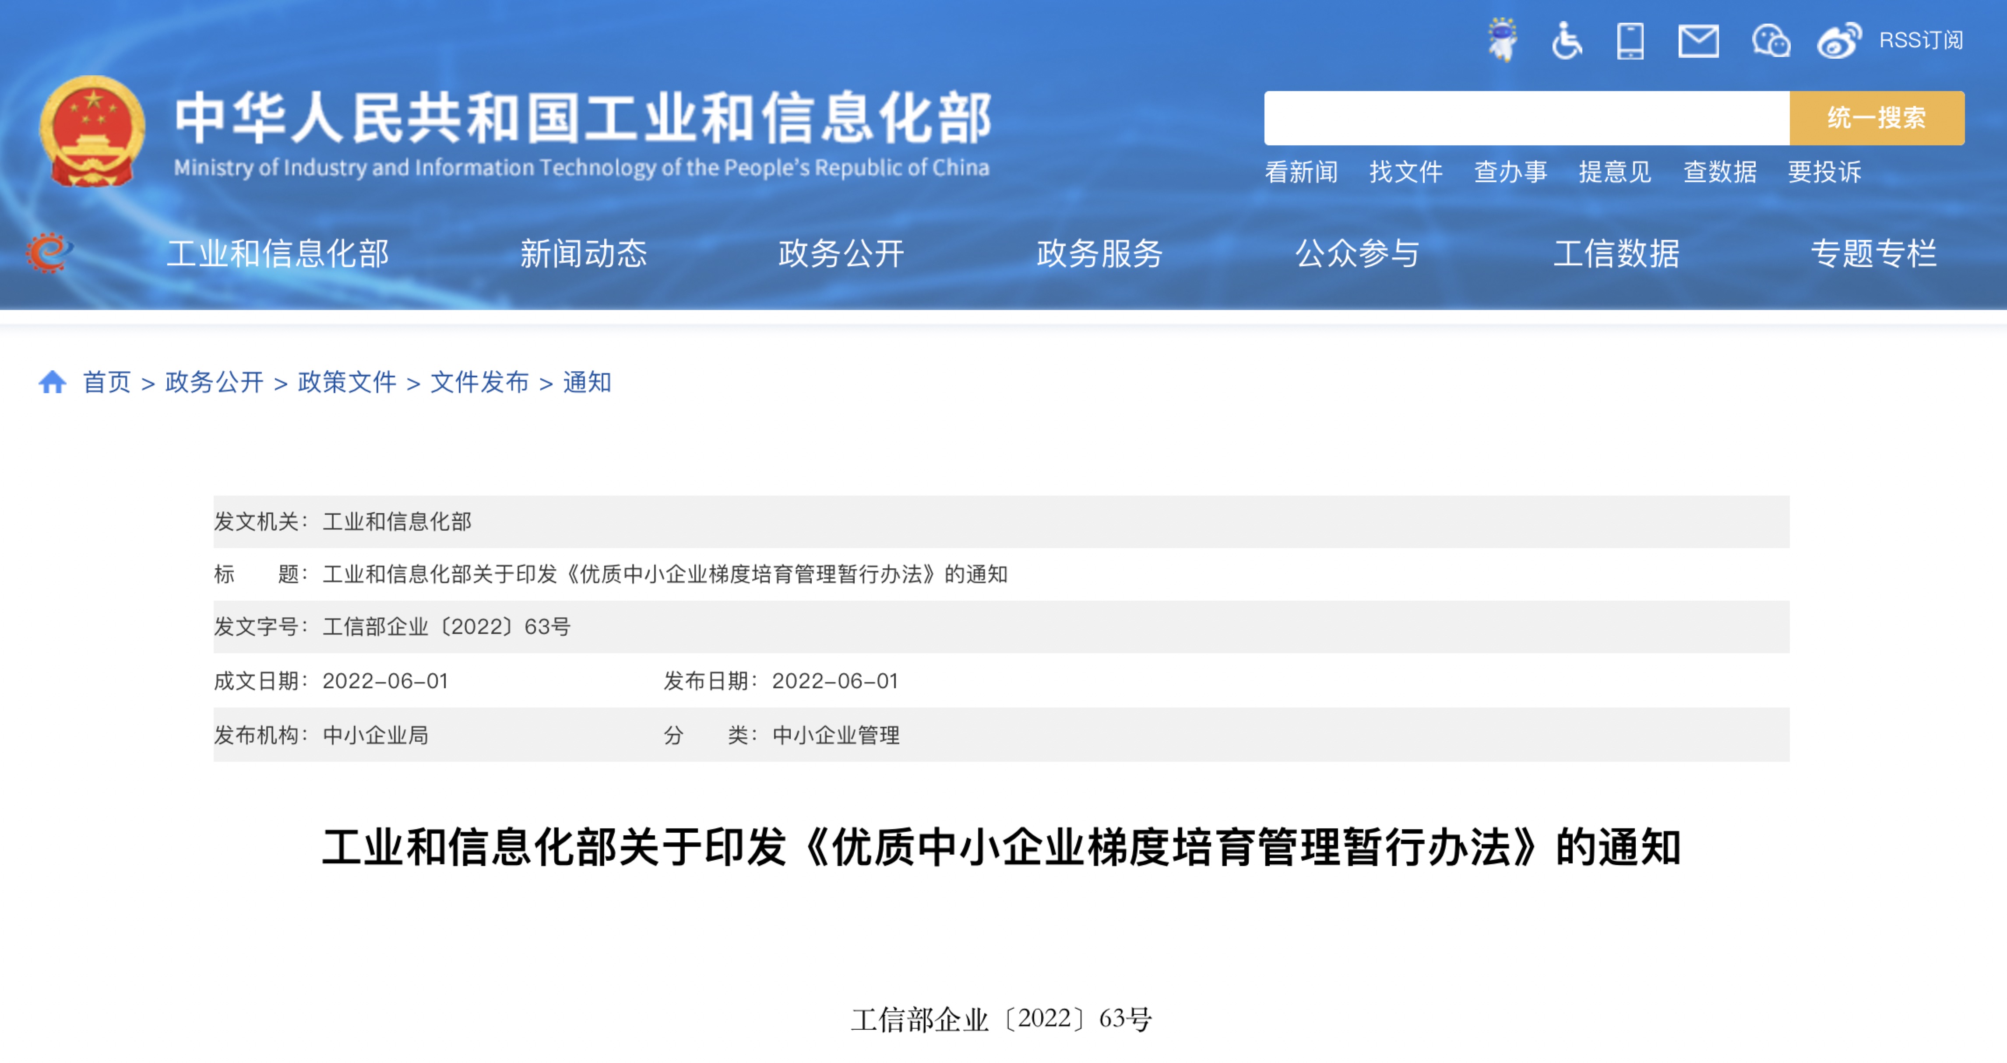Open 工信数据 navigation menu

[1616, 253]
